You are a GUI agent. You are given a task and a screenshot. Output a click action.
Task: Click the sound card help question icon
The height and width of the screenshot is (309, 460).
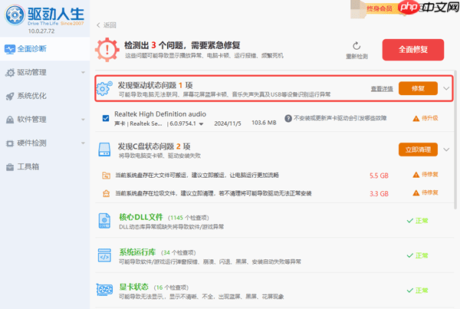pos(288,118)
